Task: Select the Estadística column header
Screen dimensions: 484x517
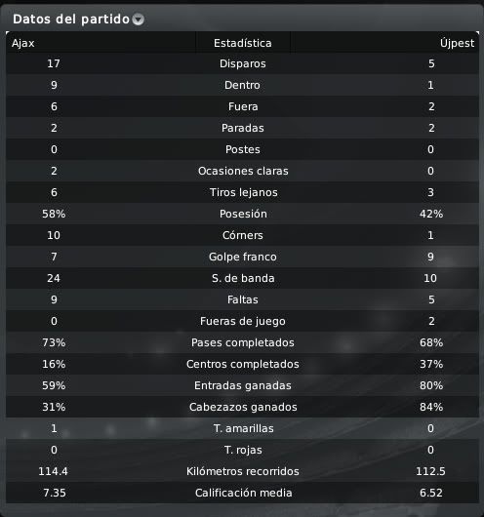Action: [243, 43]
